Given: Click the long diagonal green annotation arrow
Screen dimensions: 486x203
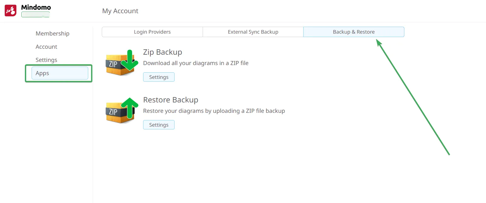Looking at the screenshot, I should (413, 97).
